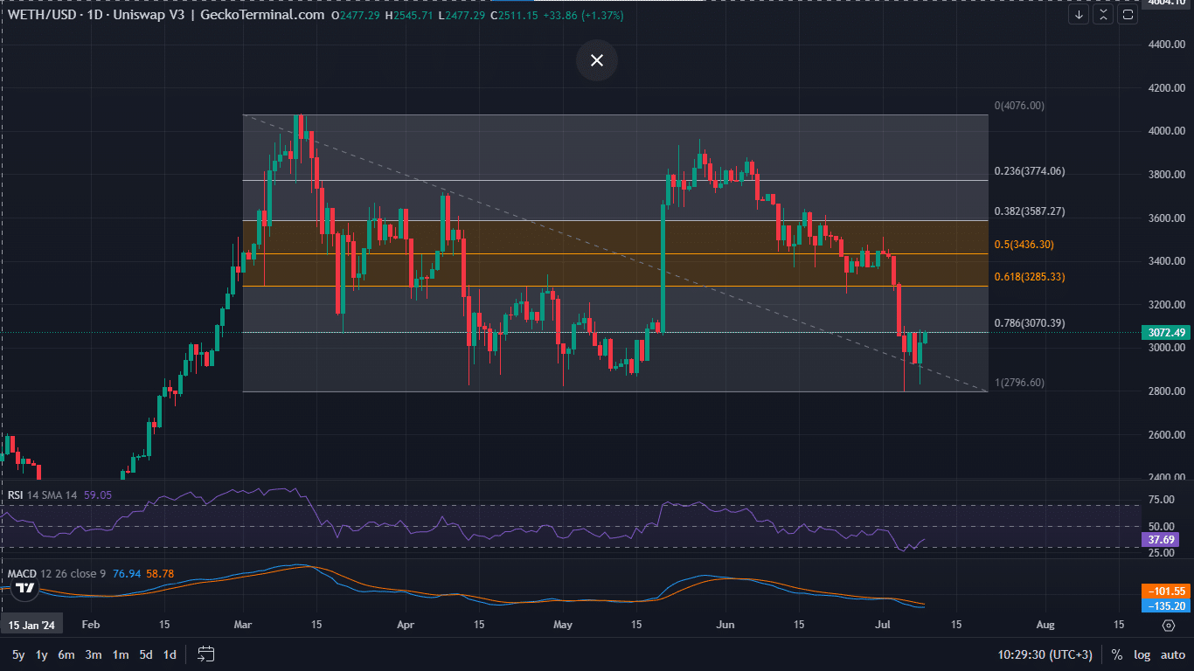Open chart settings gear icon

pos(1169,625)
